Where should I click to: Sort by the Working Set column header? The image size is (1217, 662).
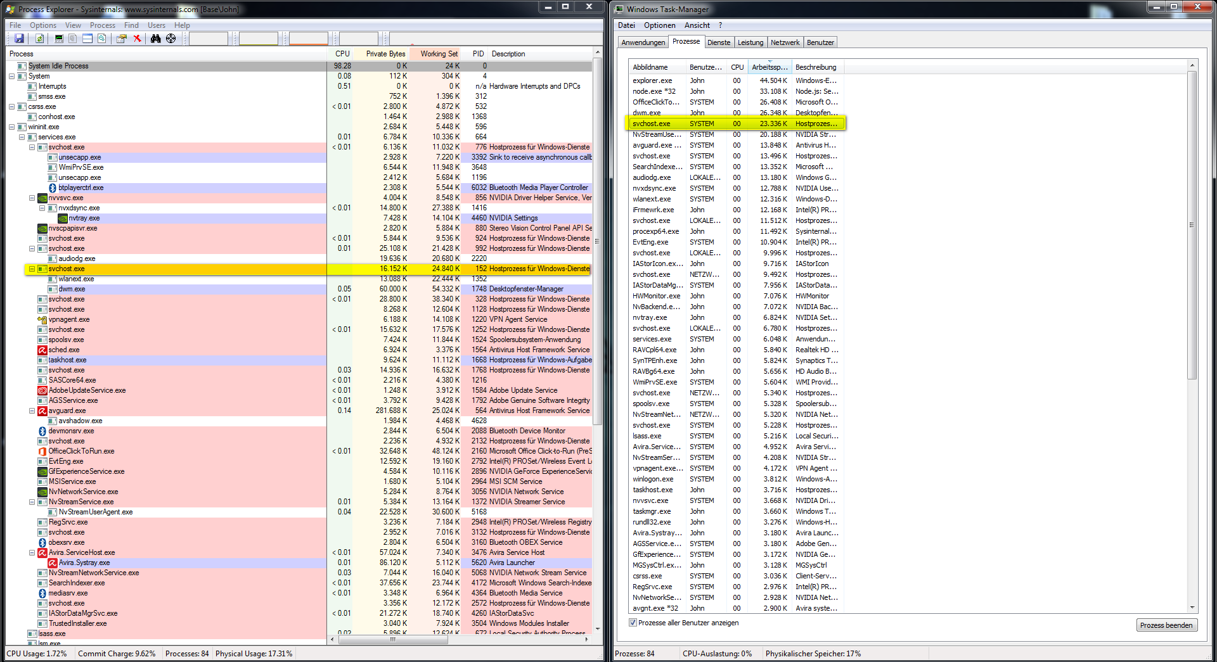click(x=435, y=54)
